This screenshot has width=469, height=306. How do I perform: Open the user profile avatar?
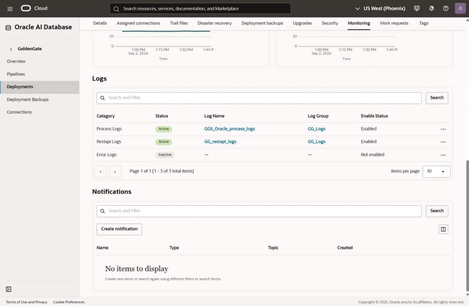[460, 8]
